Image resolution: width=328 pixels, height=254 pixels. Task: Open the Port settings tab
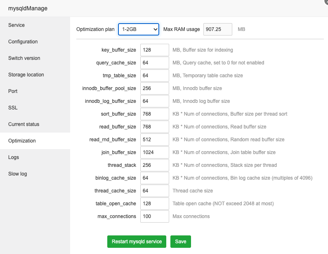[13, 91]
